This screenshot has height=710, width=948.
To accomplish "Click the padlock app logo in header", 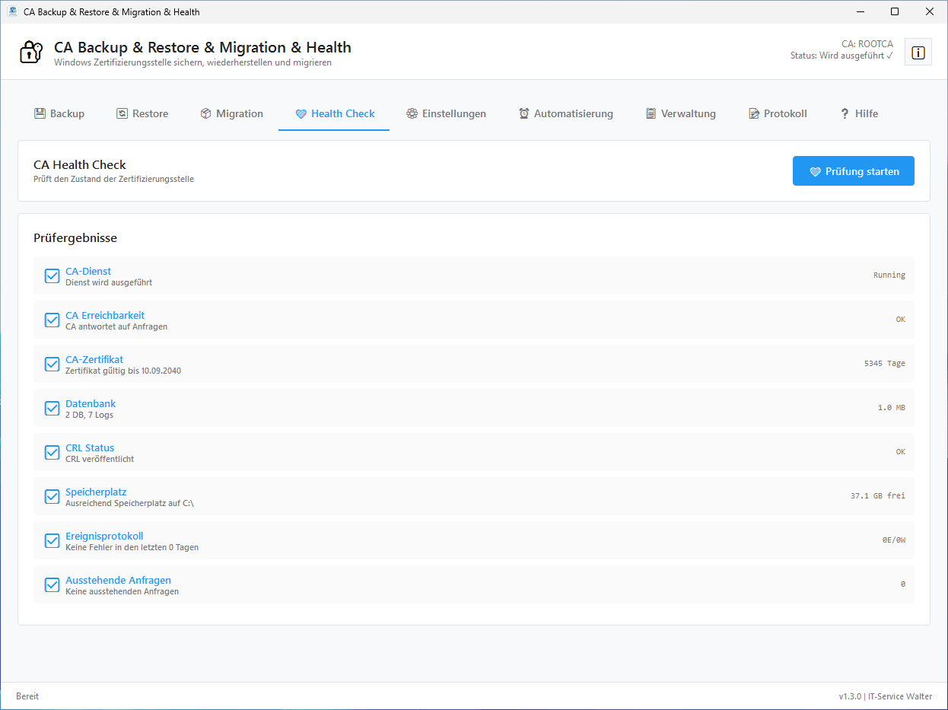I will click(30, 53).
